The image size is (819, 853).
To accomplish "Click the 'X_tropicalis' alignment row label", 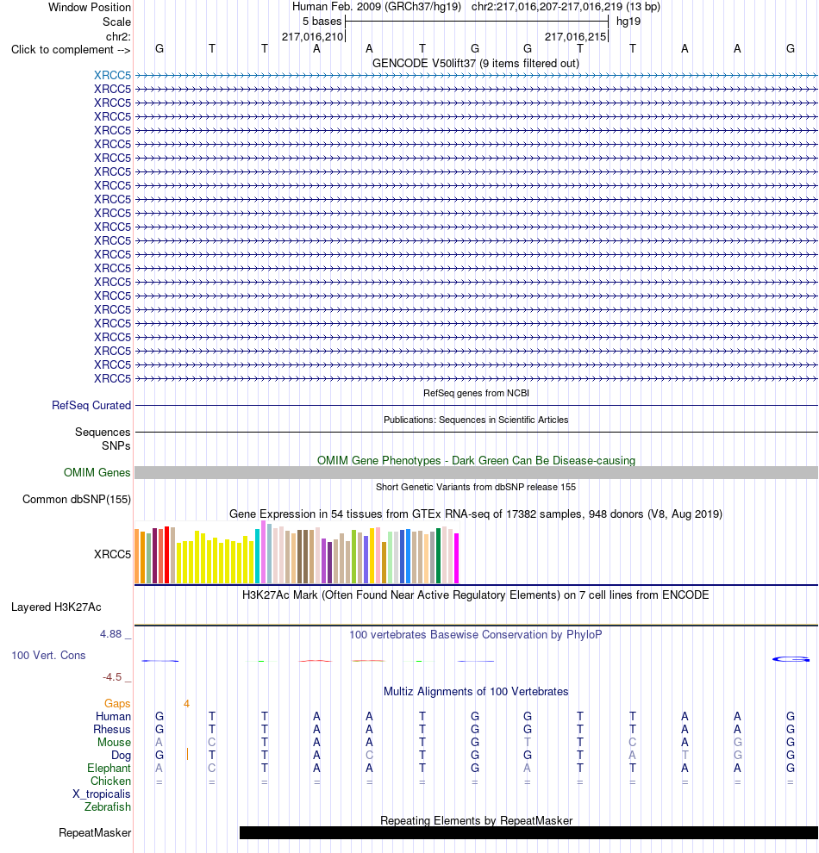I will (101, 794).
